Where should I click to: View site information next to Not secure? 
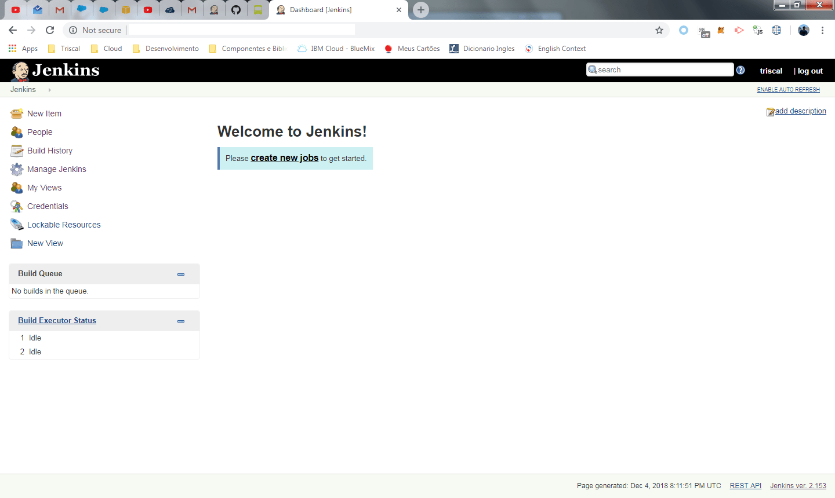click(73, 30)
